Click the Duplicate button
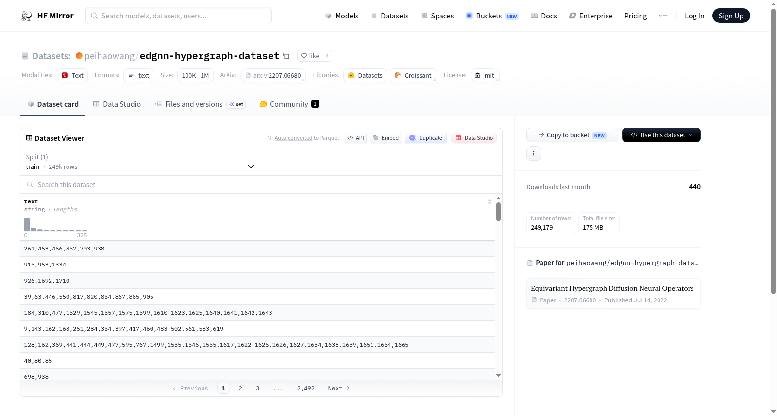777x416 pixels. 426,138
